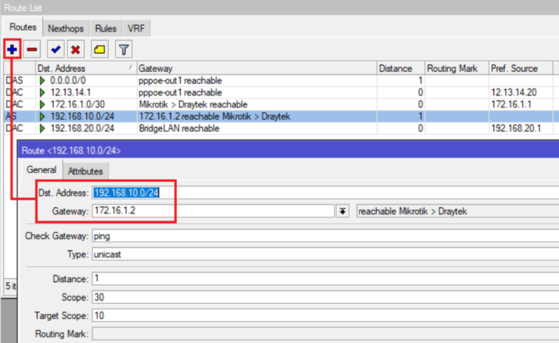The image size is (559, 343).
Task: Click the Gateway field with 172.16.1.2
Action: (210, 211)
